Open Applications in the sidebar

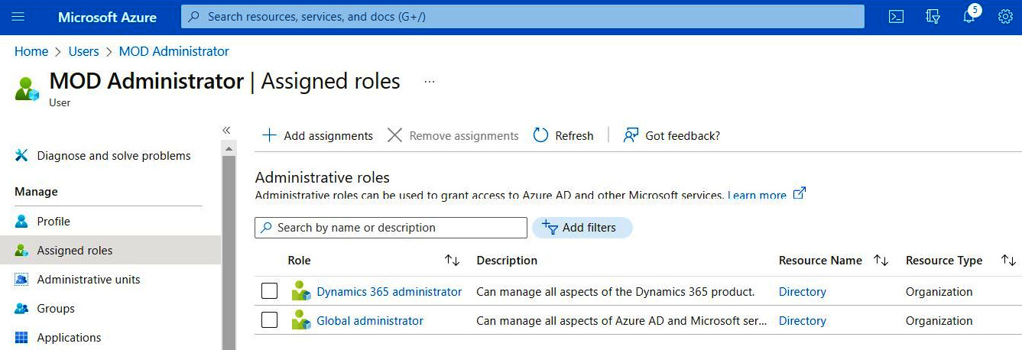point(69,338)
